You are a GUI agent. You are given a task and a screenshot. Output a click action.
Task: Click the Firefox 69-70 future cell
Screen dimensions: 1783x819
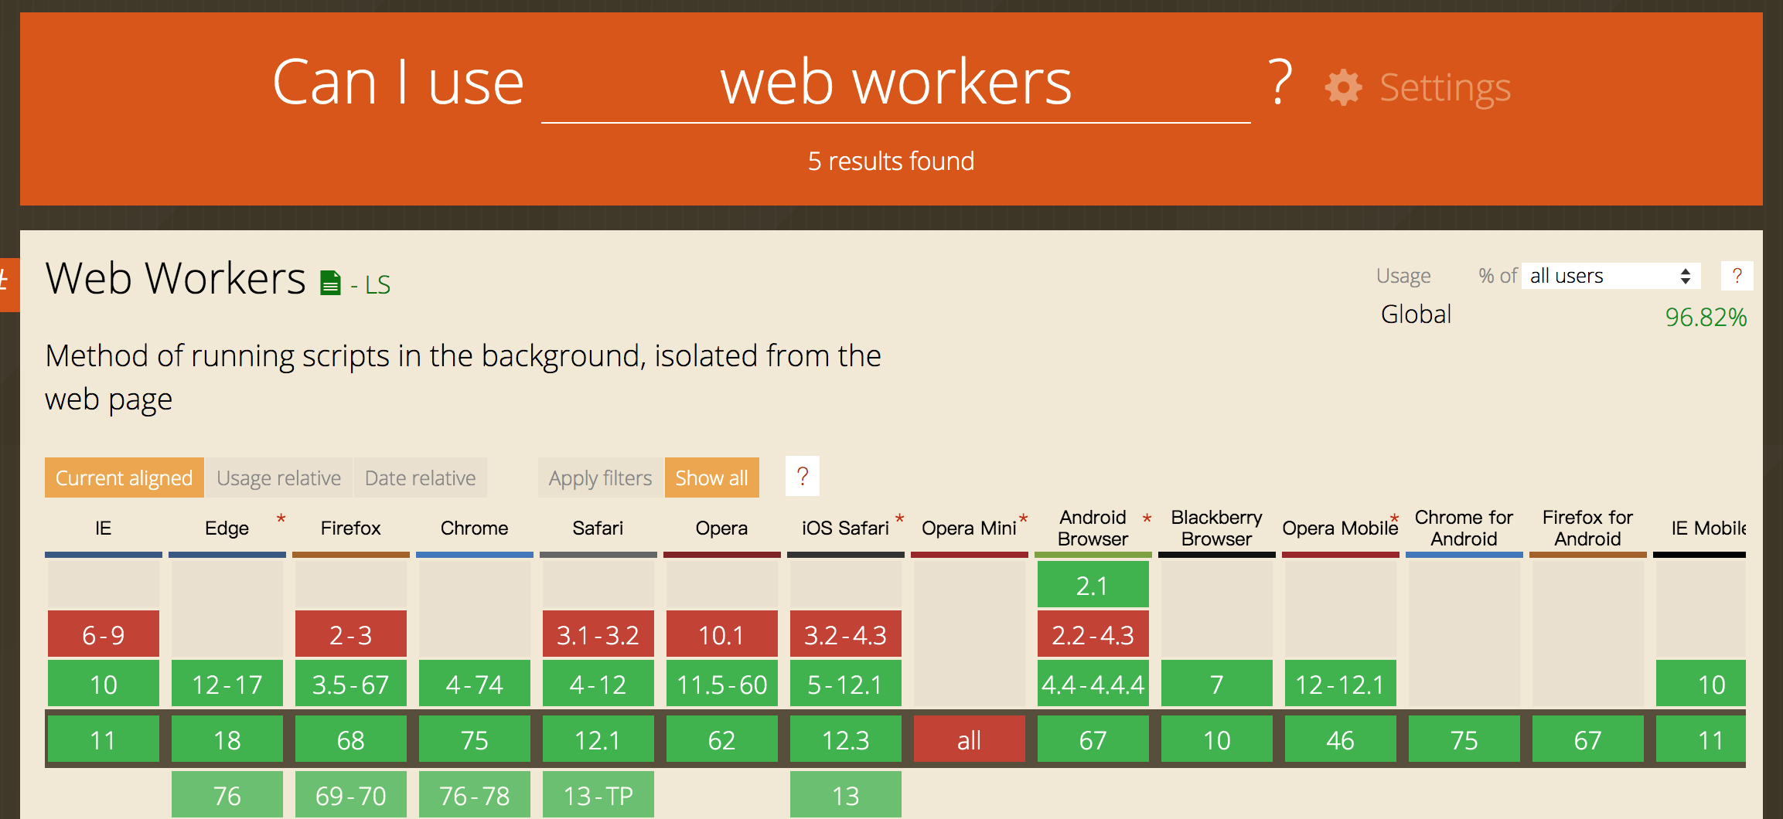coord(351,794)
